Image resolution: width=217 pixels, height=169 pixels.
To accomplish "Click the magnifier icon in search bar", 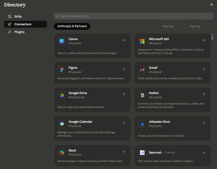I will tap(57, 16).
